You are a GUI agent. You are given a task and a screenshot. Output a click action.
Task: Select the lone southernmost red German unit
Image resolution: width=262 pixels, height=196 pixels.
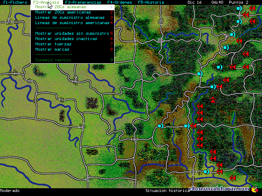coord(233,178)
